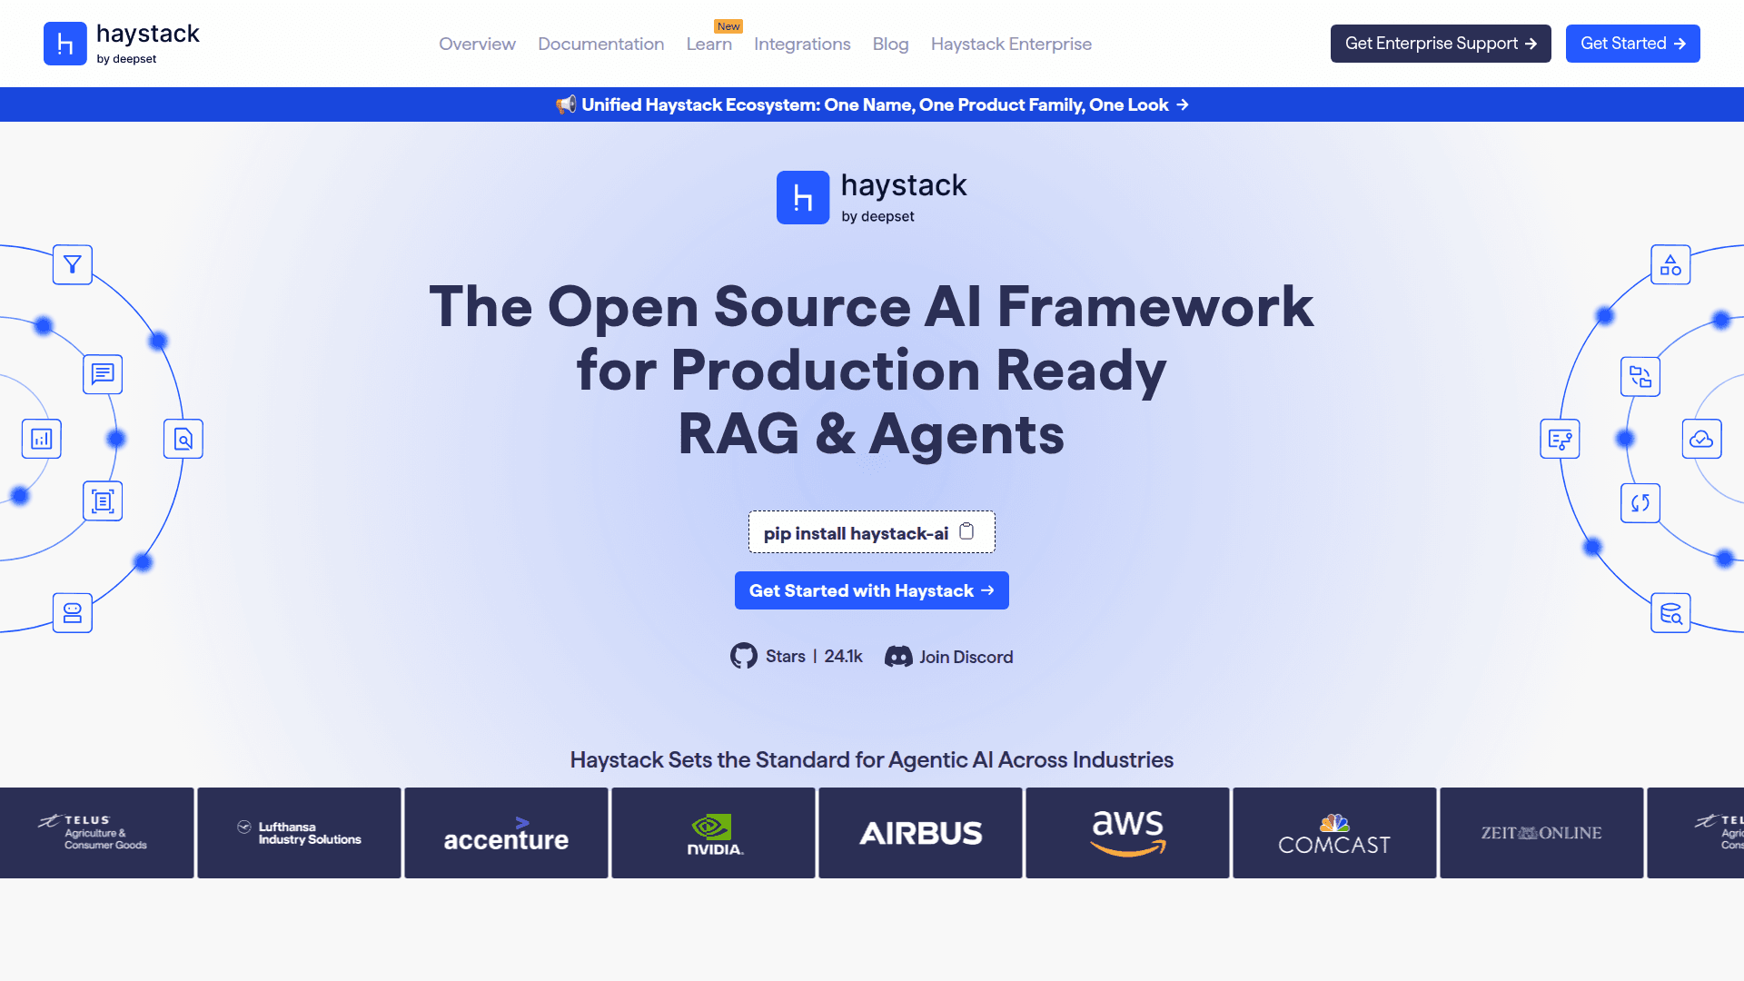Click the Discord logo icon
Viewport: 1744px width, 981px height.
click(x=898, y=656)
